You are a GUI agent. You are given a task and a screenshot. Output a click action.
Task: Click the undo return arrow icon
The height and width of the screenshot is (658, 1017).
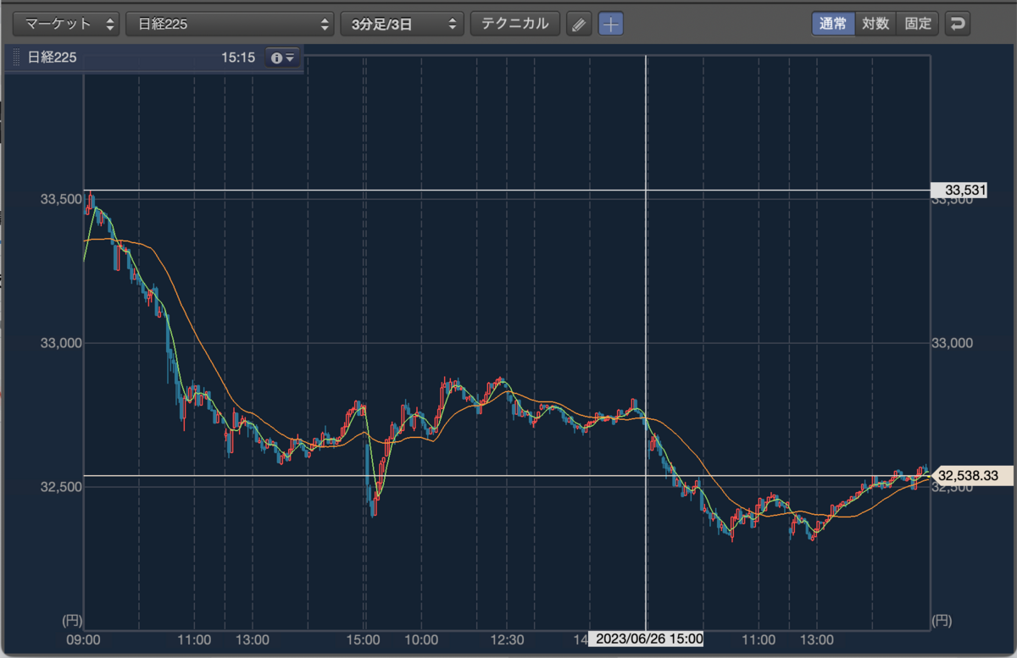coord(958,24)
